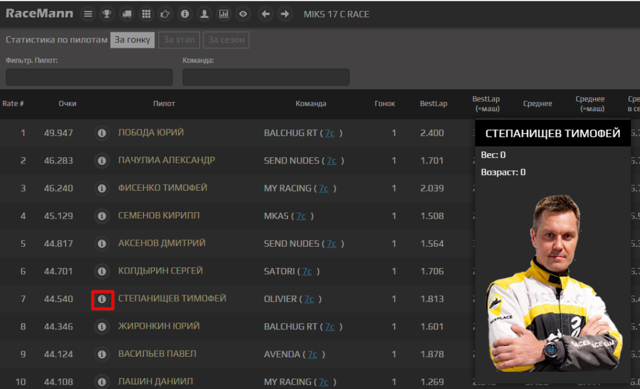Open the 7c link next to OLIVIER
The height and width of the screenshot is (389, 640).
click(x=309, y=299)
